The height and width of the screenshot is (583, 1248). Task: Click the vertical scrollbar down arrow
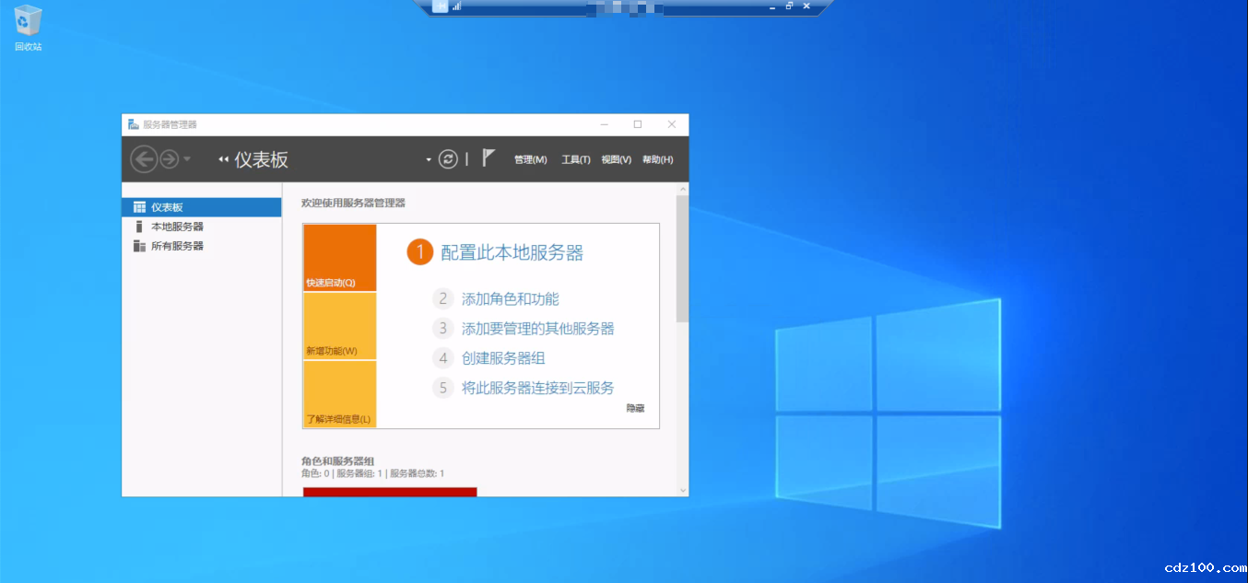(x=682, y=490)
